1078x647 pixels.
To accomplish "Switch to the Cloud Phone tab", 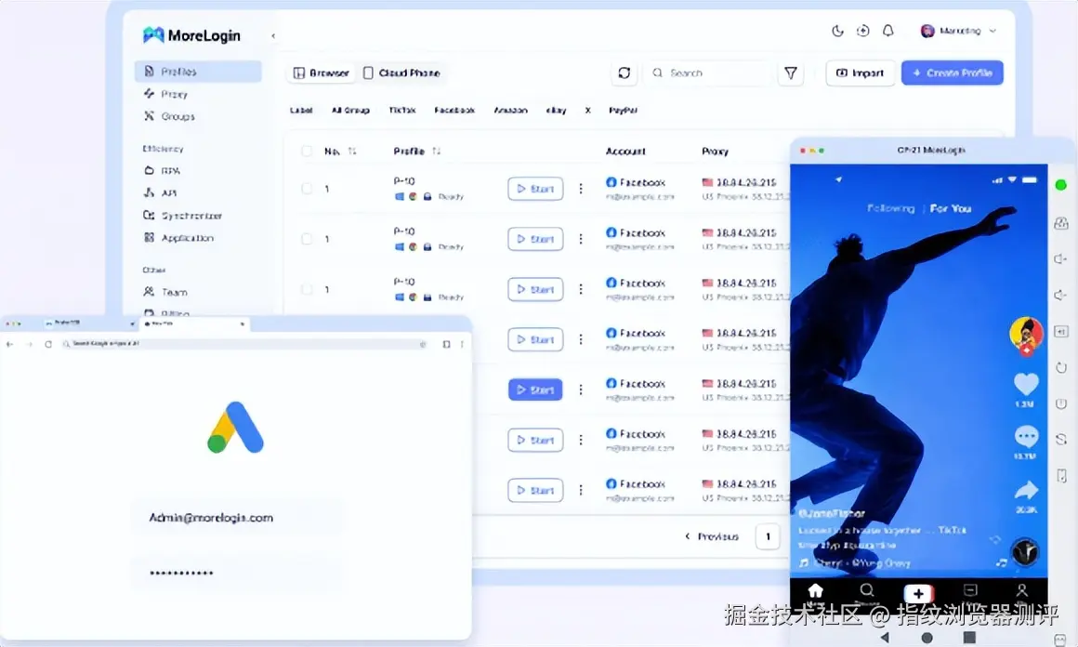I will coord(401,73).
